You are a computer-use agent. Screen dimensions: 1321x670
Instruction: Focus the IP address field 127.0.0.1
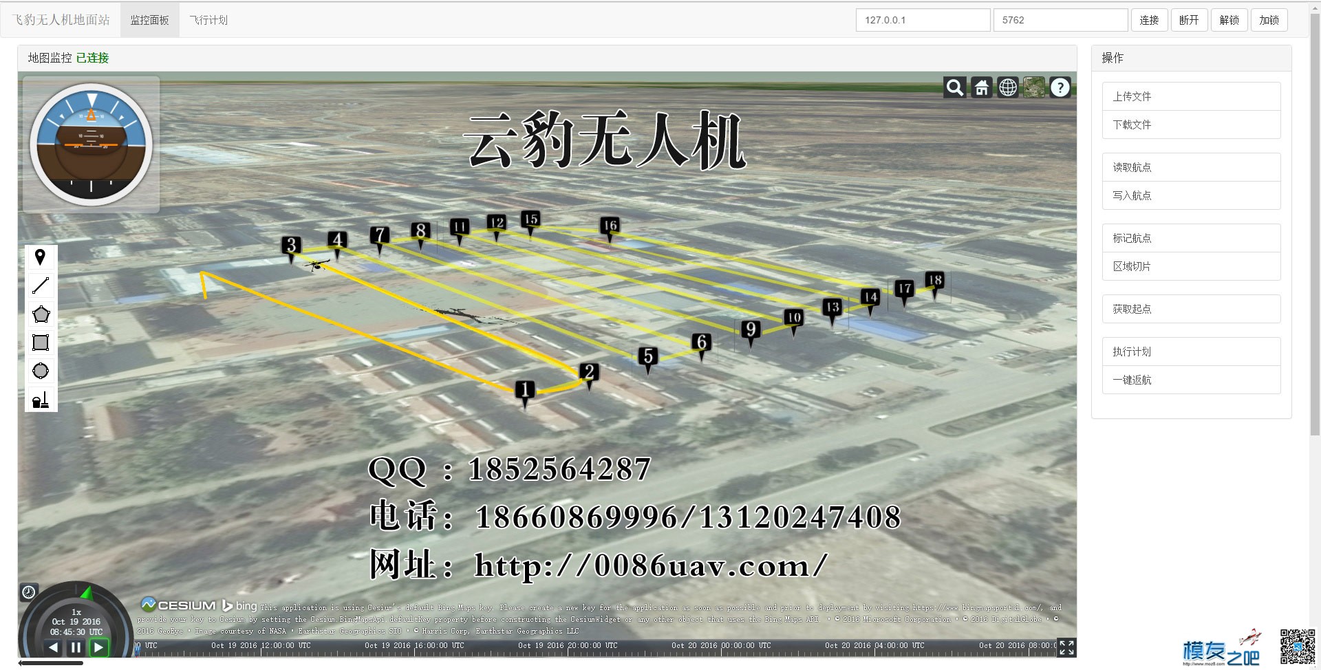click(x=923, y=20)
